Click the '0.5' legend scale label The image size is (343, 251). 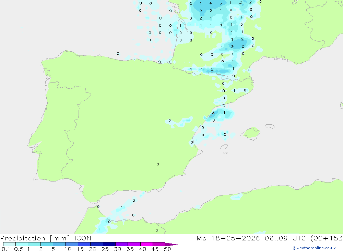(x=19, y=249)
